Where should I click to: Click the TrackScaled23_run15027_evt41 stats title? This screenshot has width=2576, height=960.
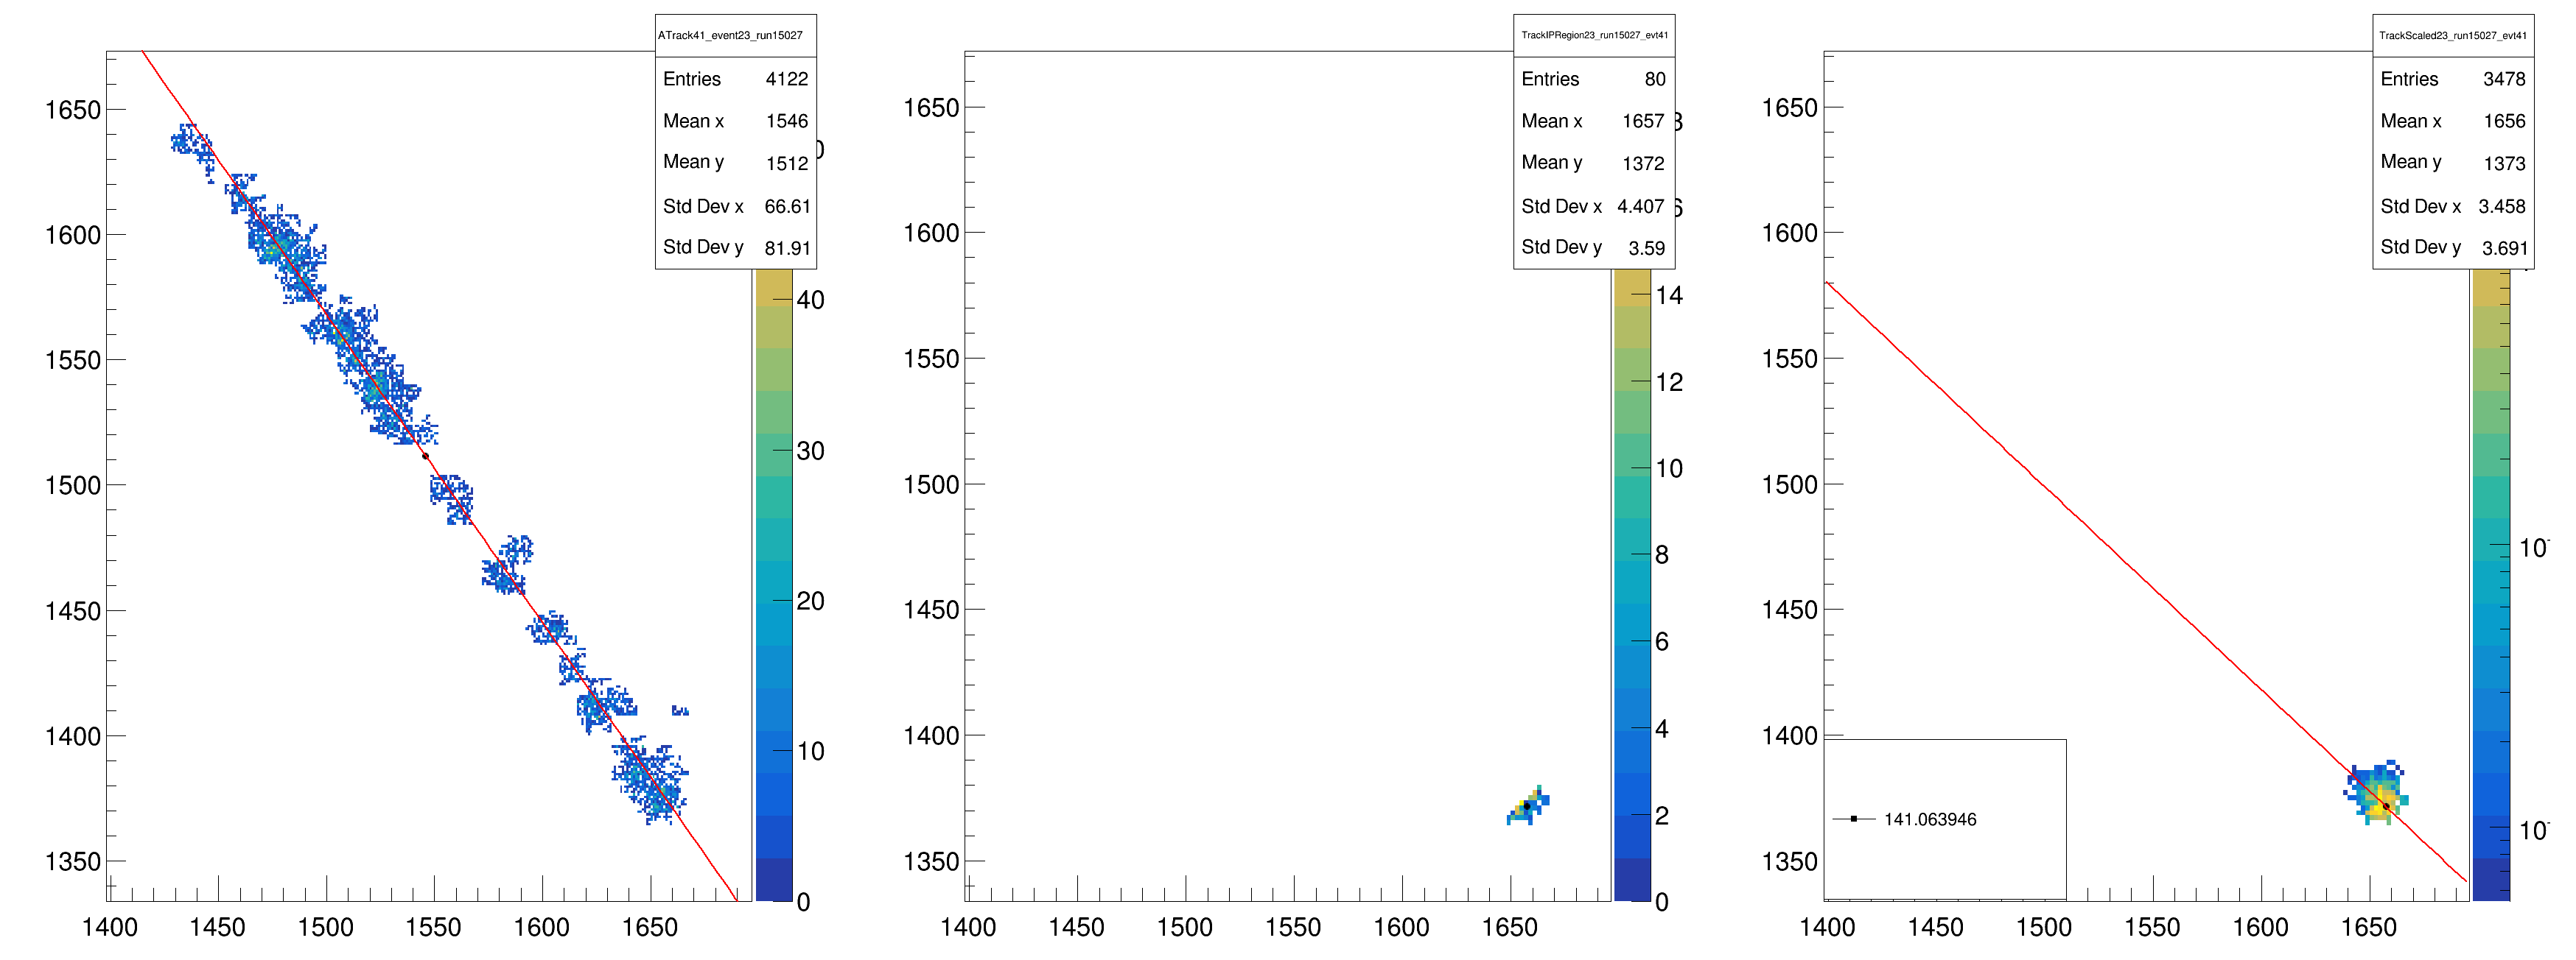pyautogui.click(x=2452, y=35)
